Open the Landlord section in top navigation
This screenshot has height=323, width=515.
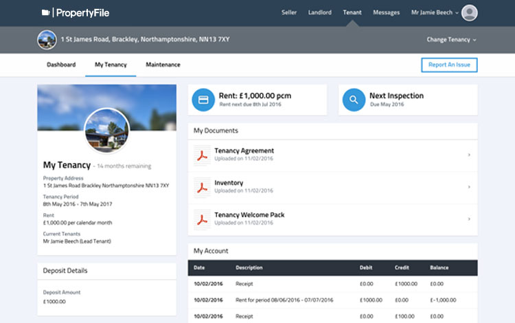pos(319,12)
